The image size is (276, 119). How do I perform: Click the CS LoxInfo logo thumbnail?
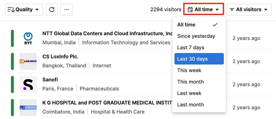tap(28, 61)
